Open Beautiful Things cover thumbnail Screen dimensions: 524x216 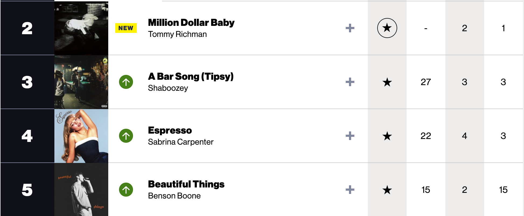pyautogui.click(x=81, y=190)
